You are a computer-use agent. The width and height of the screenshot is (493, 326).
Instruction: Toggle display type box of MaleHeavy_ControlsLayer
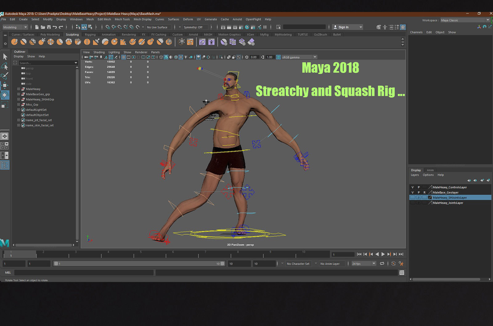pyautogui.click(x=425, y=187)
